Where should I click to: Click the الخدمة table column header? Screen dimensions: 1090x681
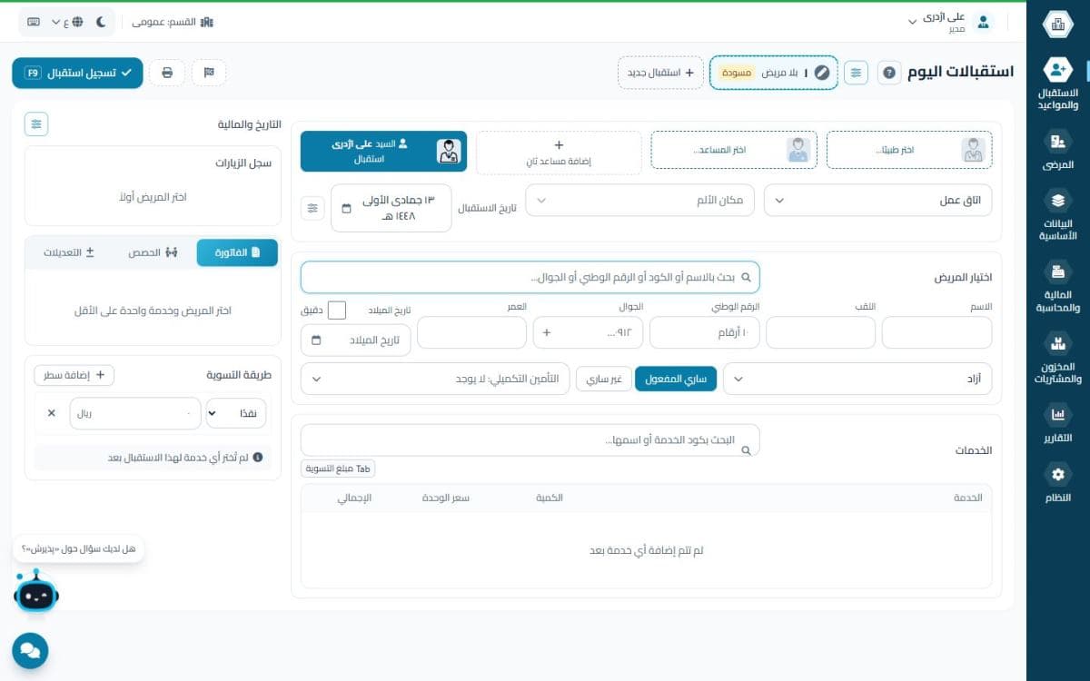click(967, 498)
